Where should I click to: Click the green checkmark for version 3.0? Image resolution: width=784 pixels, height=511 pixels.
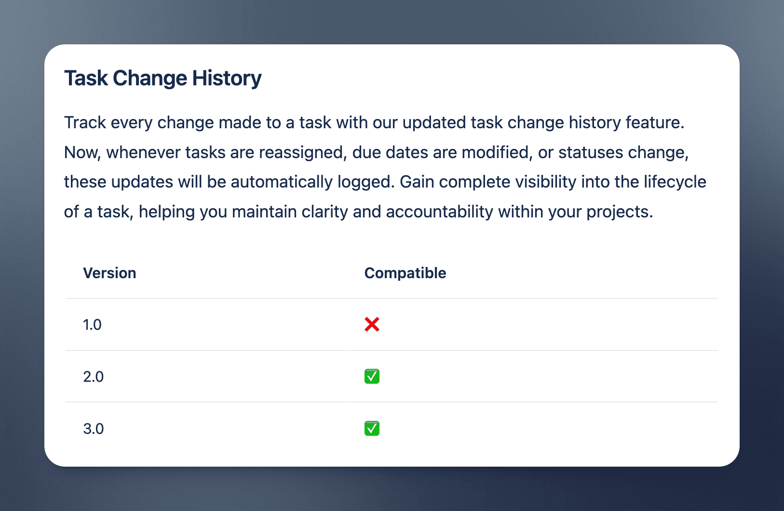[x=372, y=428]
